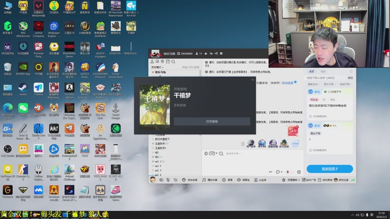Open the search icon above channel list

174,62
